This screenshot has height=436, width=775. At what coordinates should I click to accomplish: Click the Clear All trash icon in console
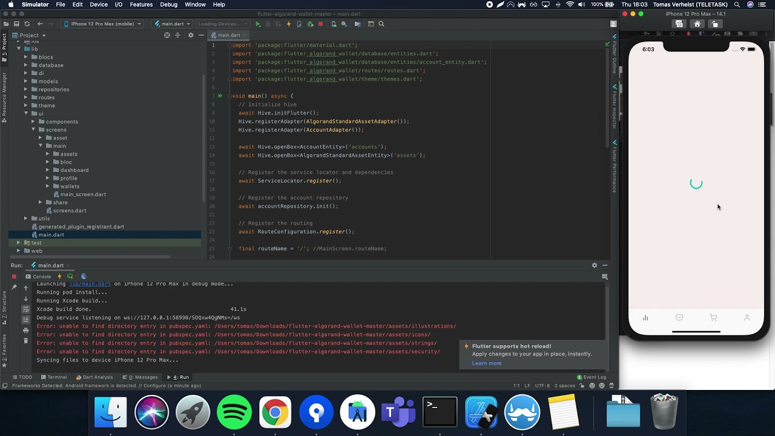click(x=25, y=340)
